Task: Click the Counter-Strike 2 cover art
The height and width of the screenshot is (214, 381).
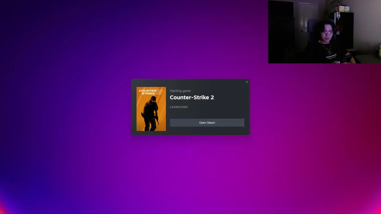Action: 151,109
